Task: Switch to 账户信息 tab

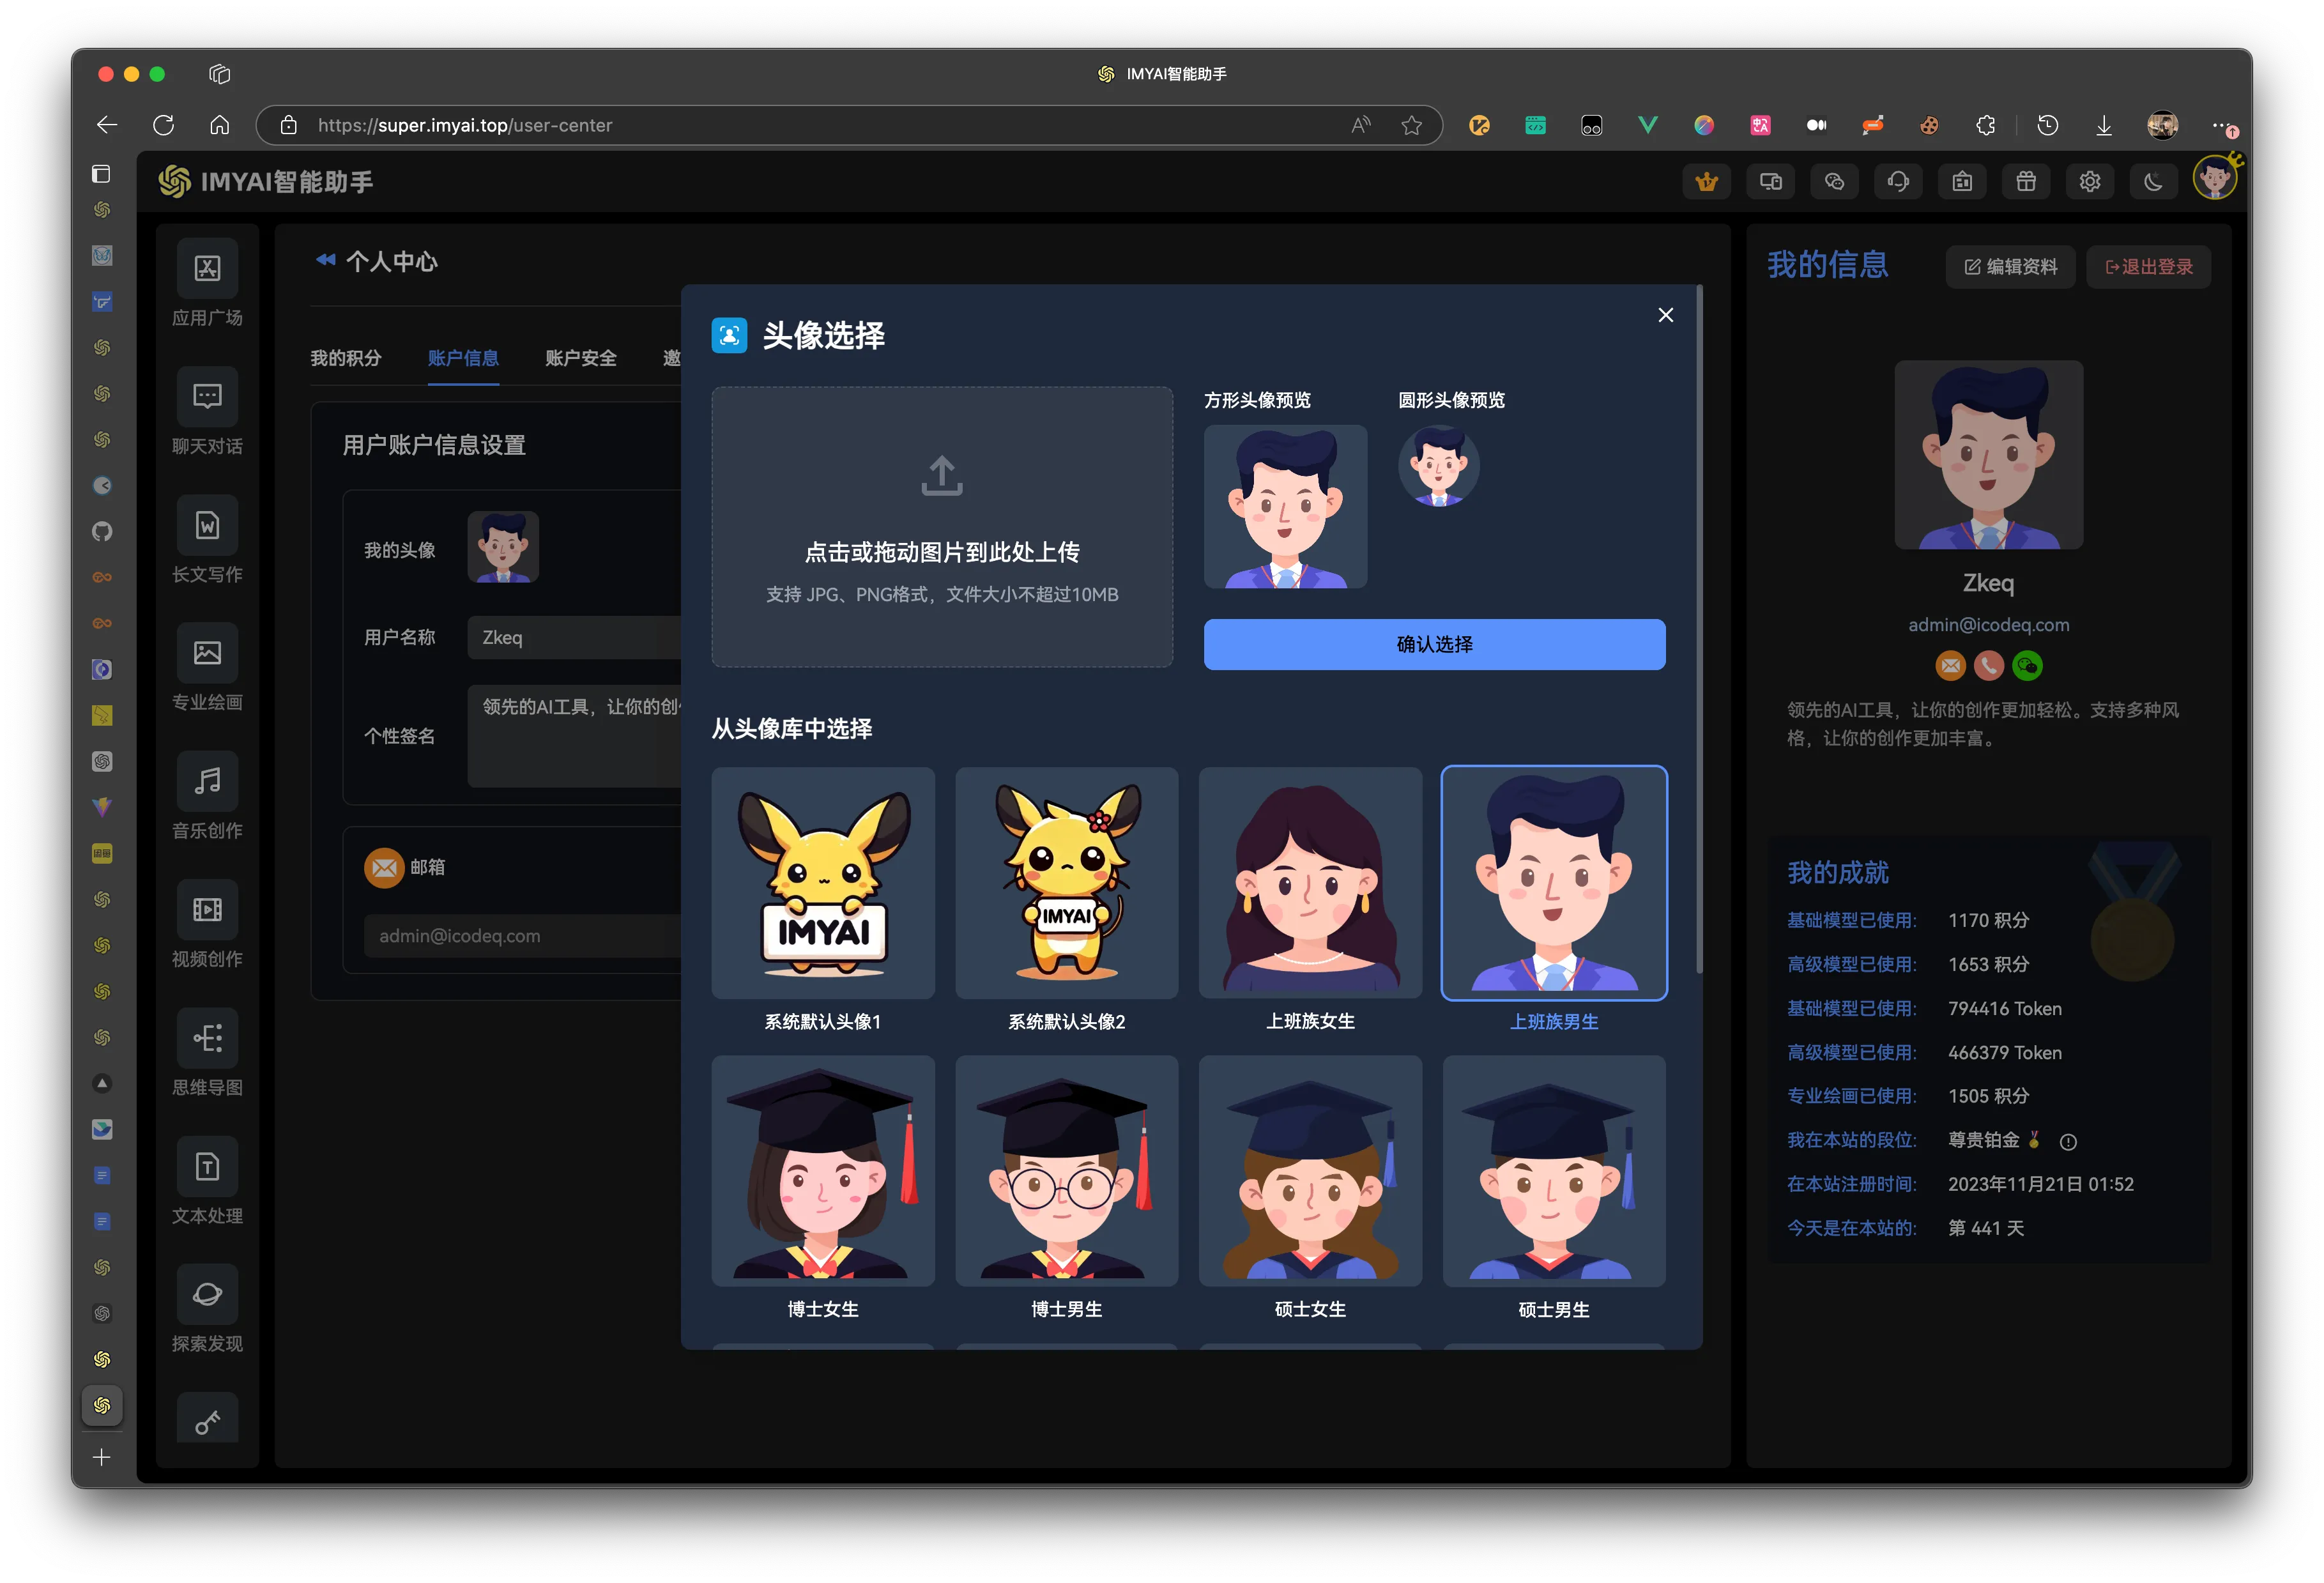Action: [x=463, y=358]
